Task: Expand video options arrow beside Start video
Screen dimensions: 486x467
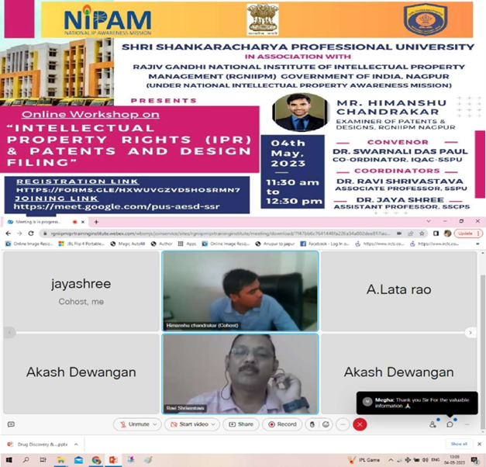Action: tap(213, 424)
